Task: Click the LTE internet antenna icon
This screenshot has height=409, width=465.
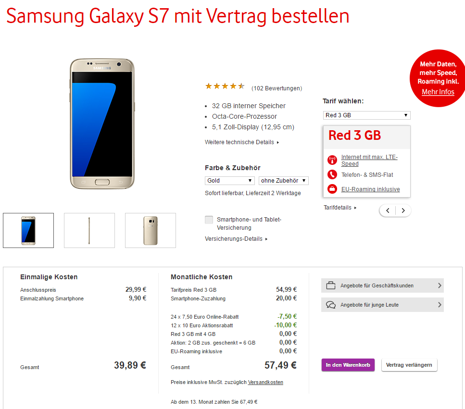Action: coord(332,160)
